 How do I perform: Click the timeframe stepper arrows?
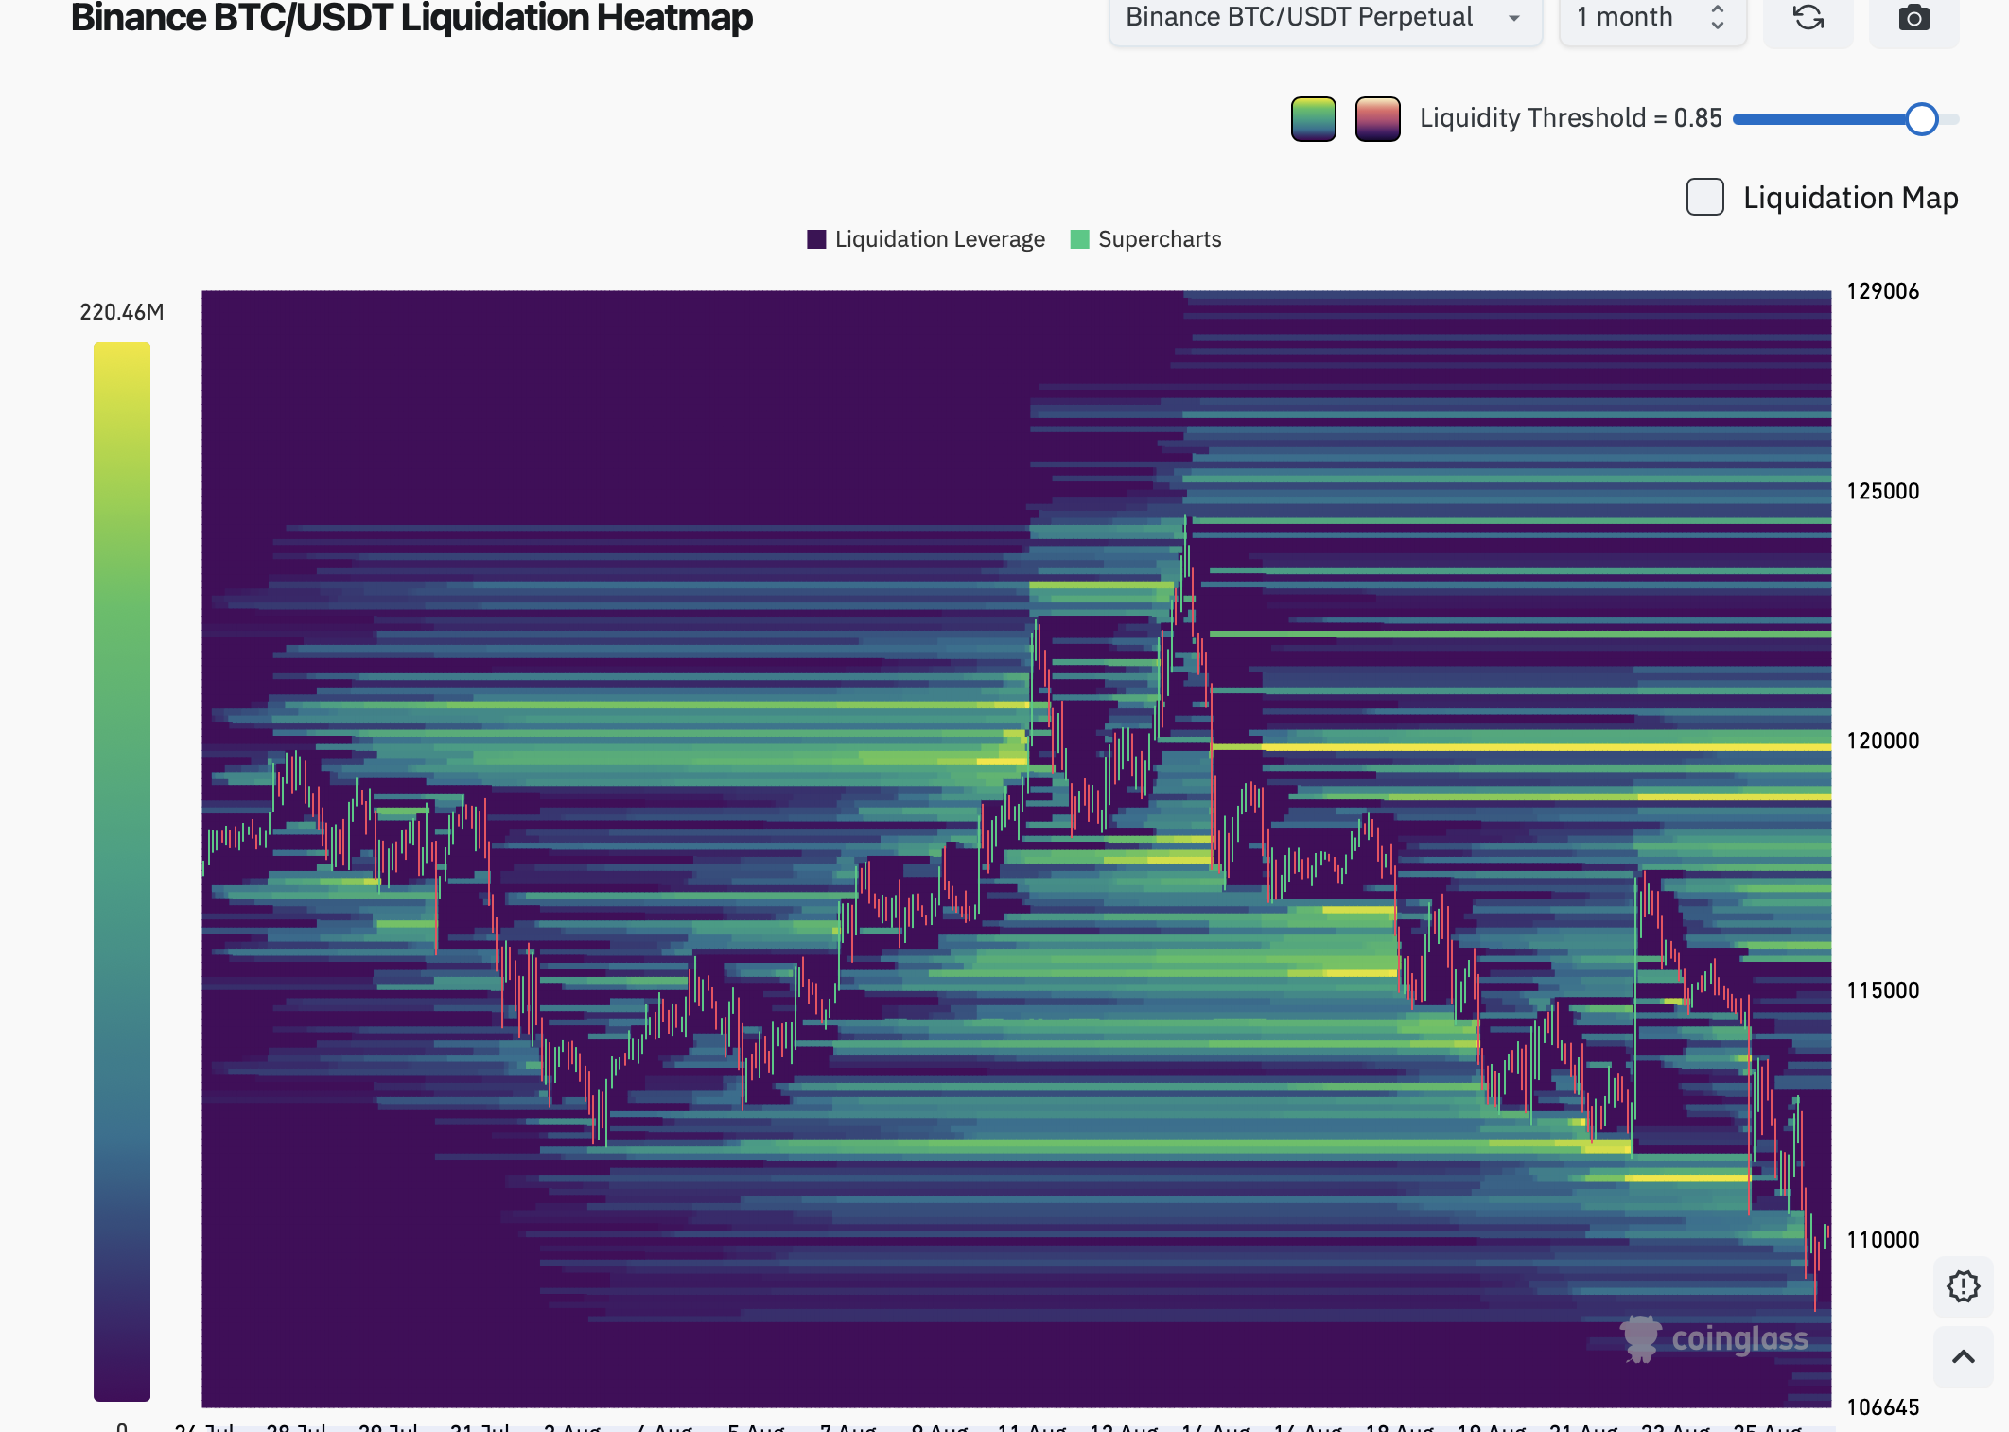[1718, 17]
